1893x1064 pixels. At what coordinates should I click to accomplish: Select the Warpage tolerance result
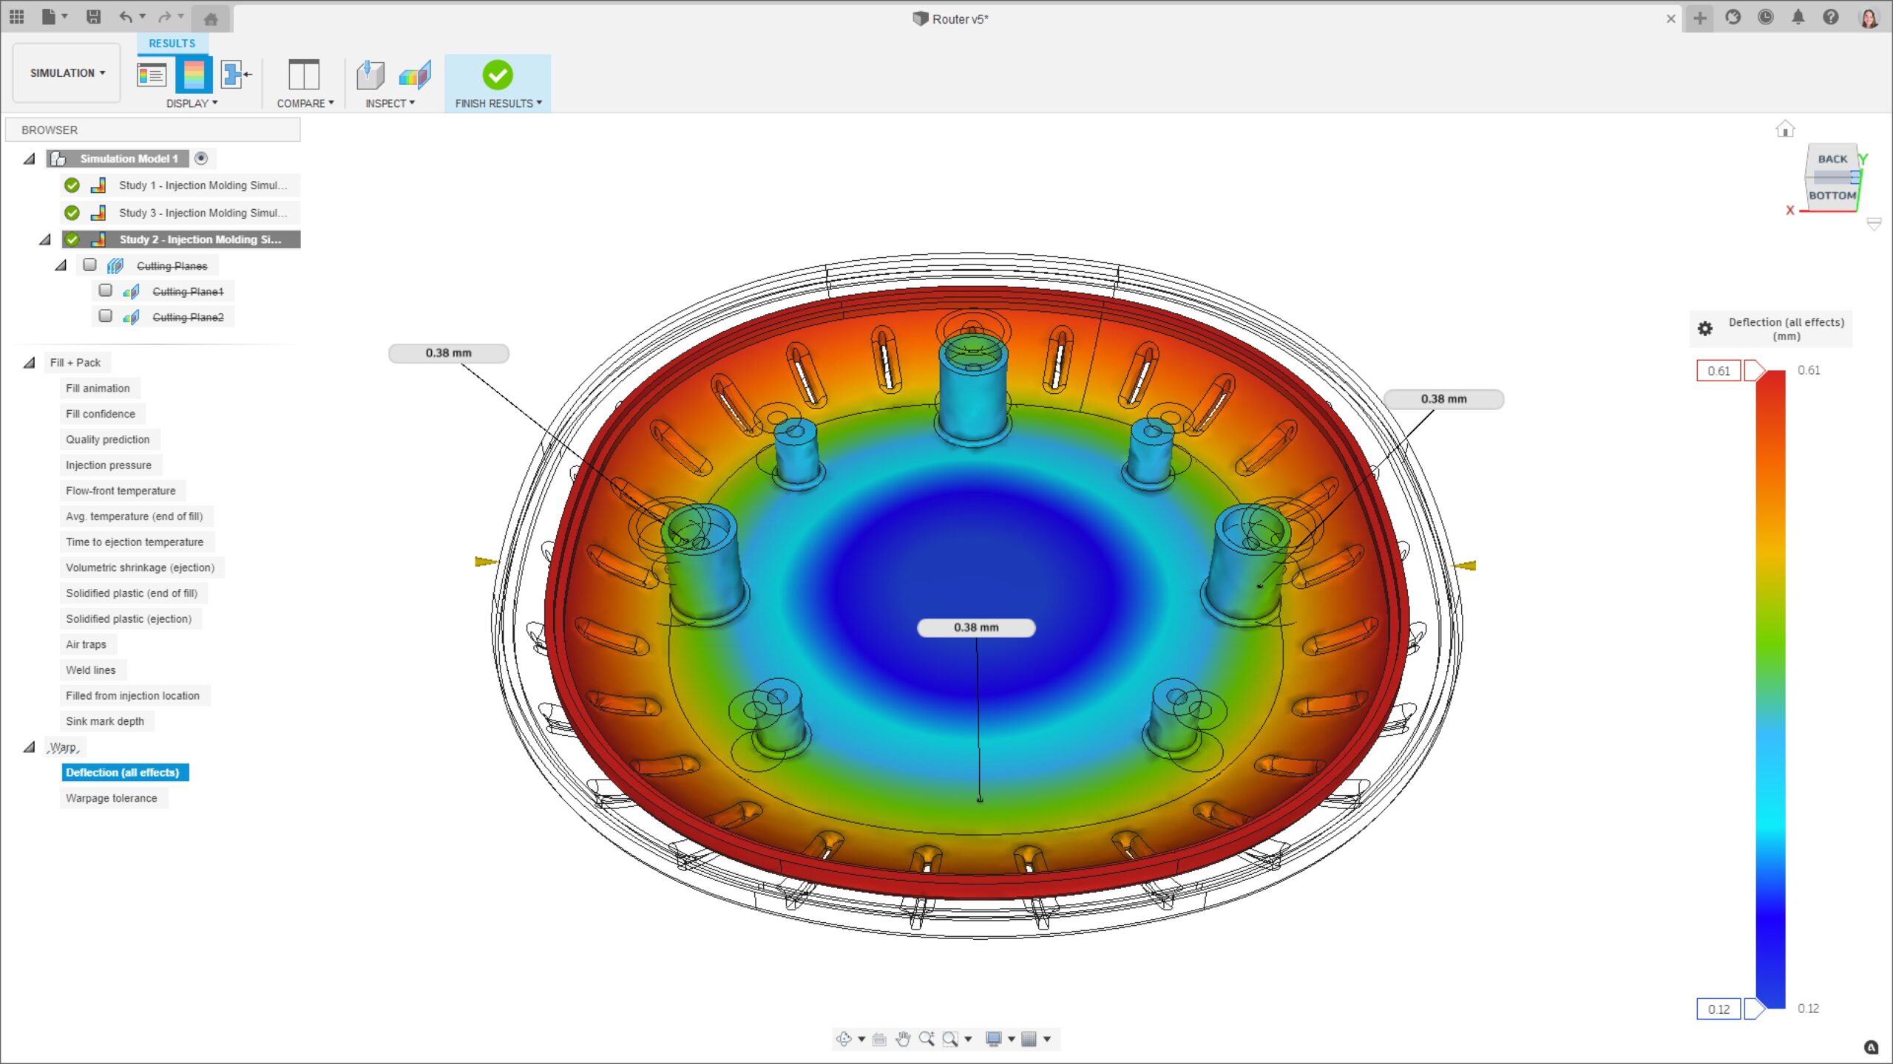[x=111, y=798]
